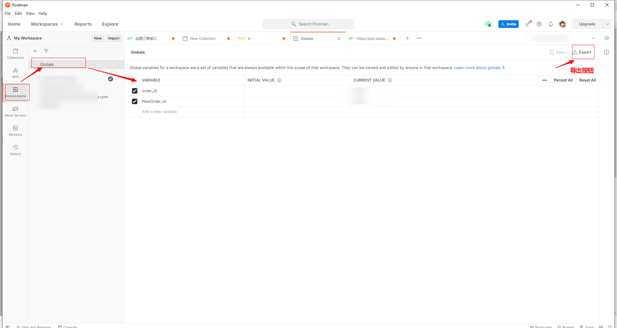Screen dimensions: 617x328
Task: Click the Search Postman field
Action: pyautogui.click(x=308, y=24)
